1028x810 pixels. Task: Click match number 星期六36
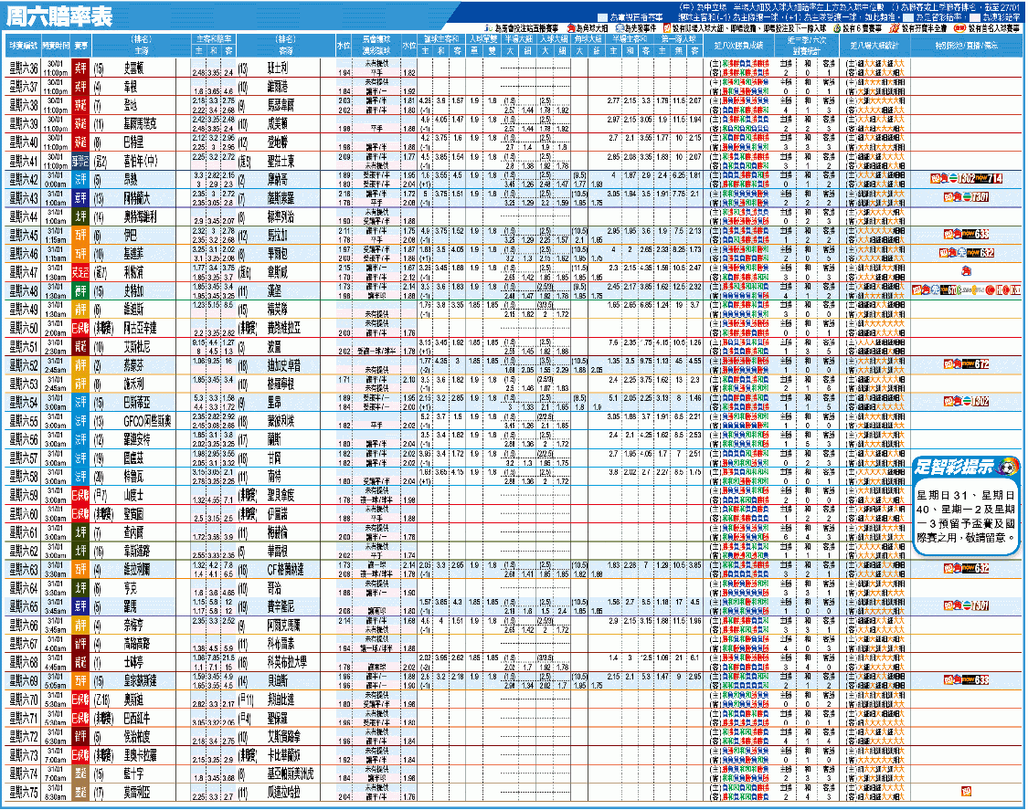(24, 68)
